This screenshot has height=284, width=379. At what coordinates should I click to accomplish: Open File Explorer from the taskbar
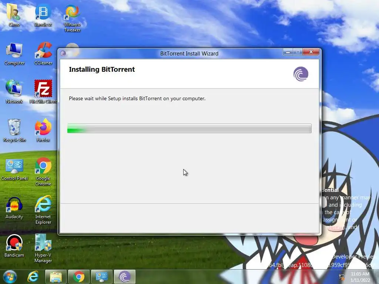click(56, 277)
